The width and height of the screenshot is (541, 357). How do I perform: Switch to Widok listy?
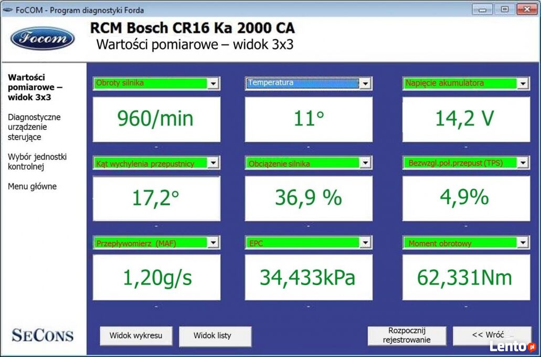click(215, 336)
